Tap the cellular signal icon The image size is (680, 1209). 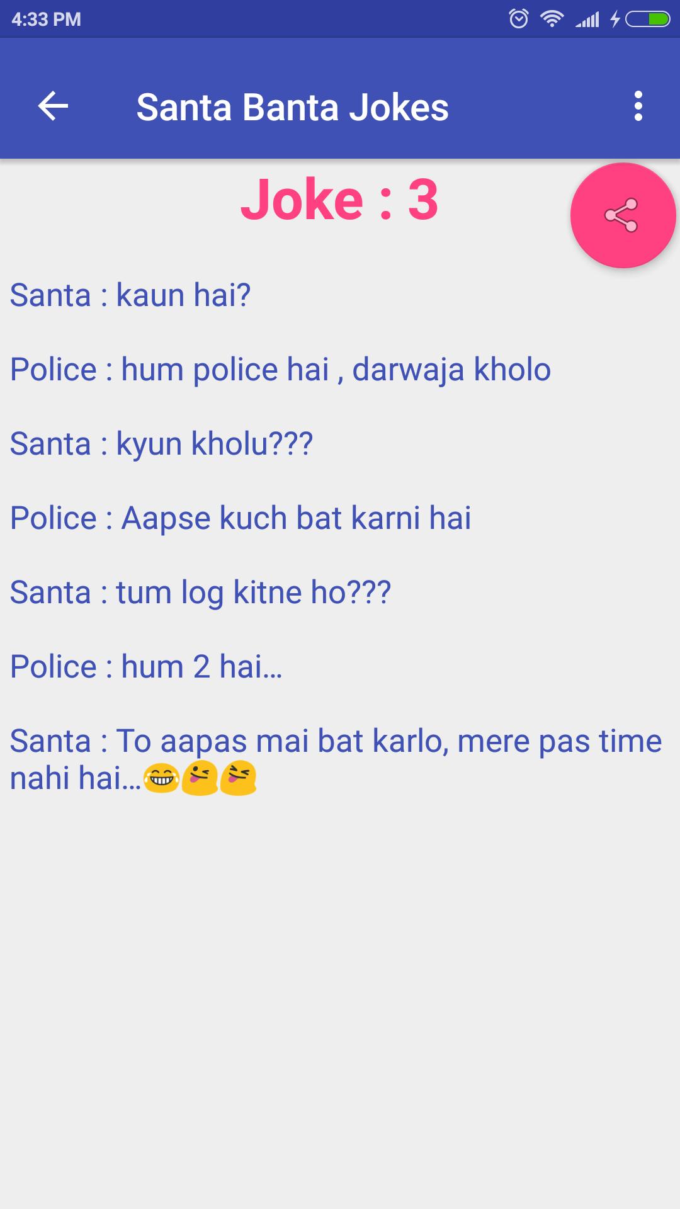[x=587, y=20]
